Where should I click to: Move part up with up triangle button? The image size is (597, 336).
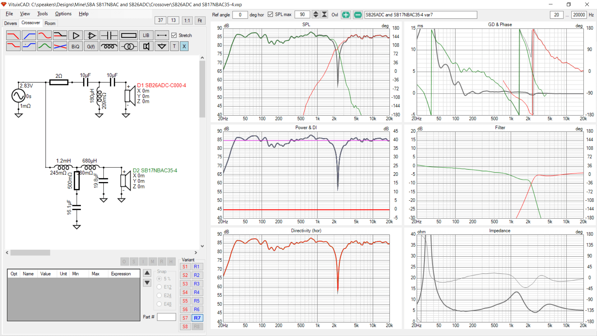(x=147, y=273)
